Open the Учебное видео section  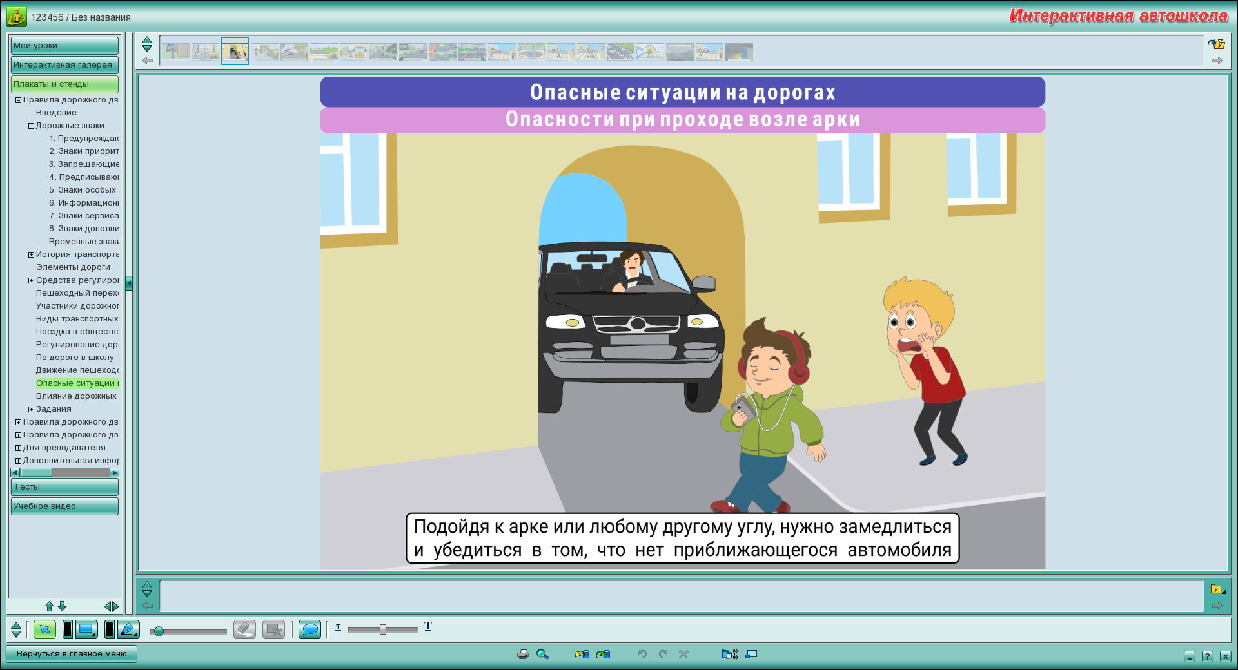[x=64, y=506]
